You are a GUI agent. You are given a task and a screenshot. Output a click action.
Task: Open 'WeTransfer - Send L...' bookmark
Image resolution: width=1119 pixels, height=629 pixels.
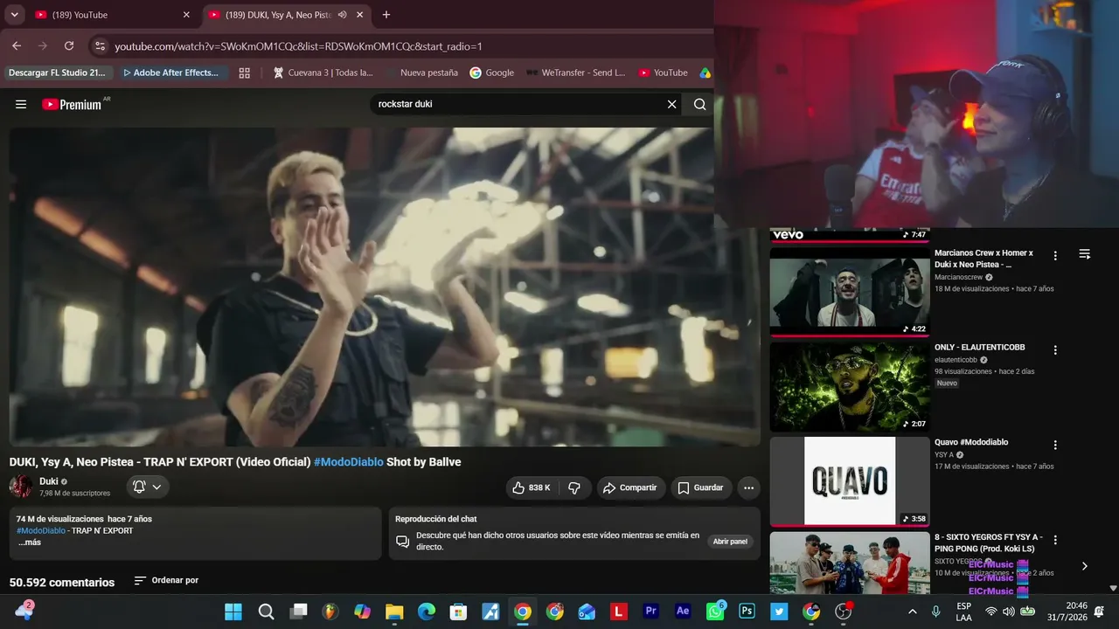(x=575, y=73)
